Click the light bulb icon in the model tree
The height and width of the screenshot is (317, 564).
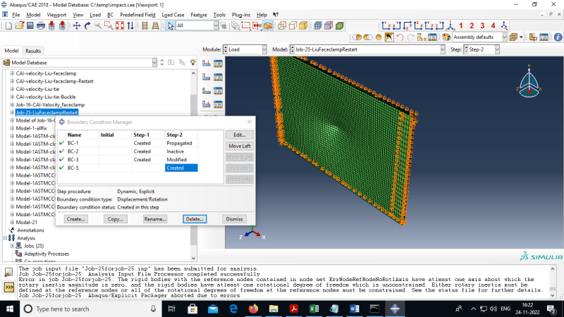193,62
